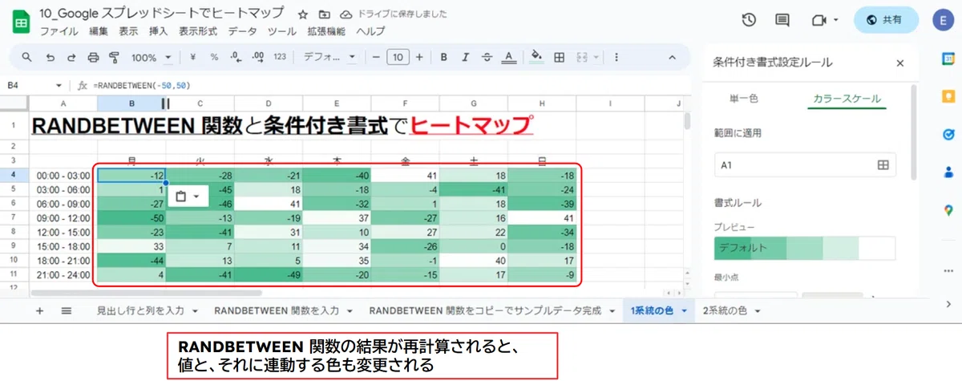
Task: Open the fill color picker
Action: tap(537, 58)
